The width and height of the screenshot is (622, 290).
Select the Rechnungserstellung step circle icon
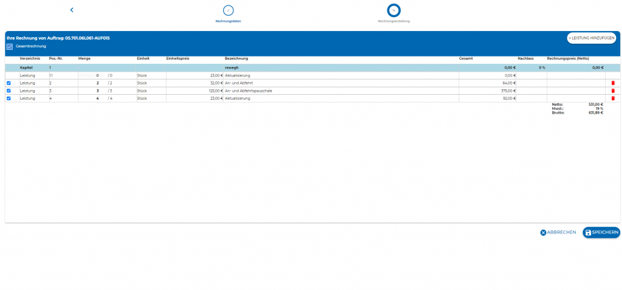click(x=394, y=10)
